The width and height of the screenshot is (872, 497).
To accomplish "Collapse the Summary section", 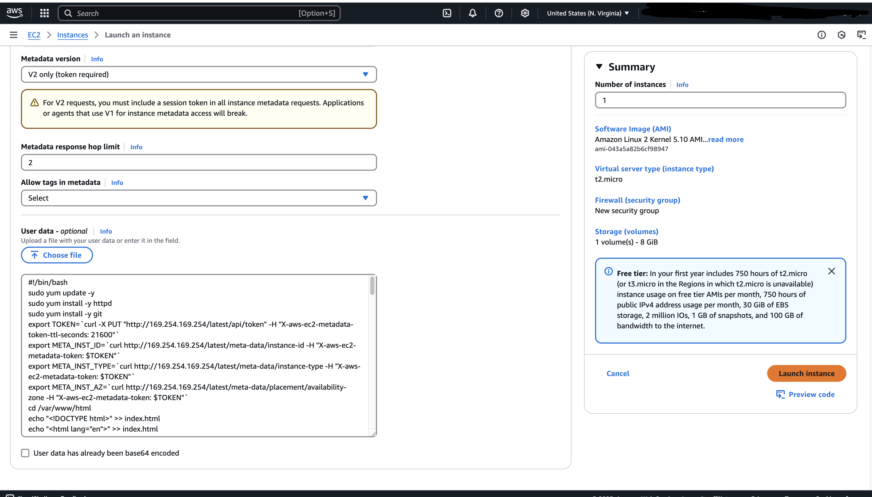I will (599, 67).
